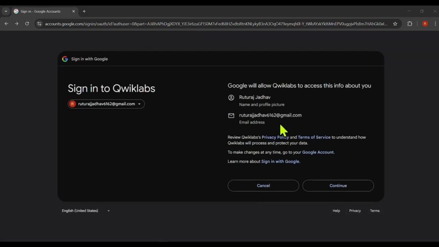Image resolution: width=439 pixels, height=247 pixels.
Task: Open the browser extensions puzzle icon
Action: [410, 24]
